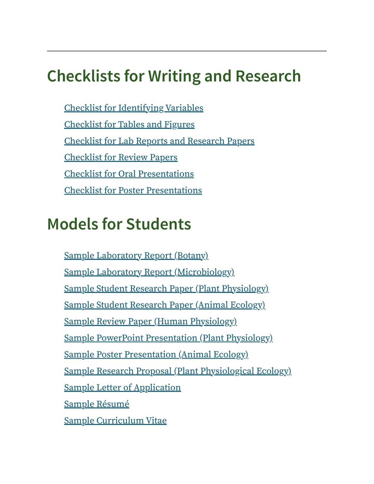374x484 pixels.
Task: Open Checklist for Identifying Variables link
Action: pos(134,108)
